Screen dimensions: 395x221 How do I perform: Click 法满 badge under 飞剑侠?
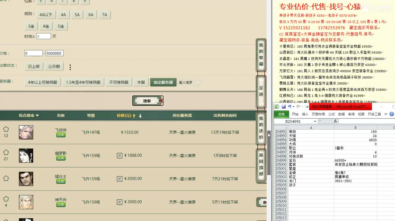(61, 135)
